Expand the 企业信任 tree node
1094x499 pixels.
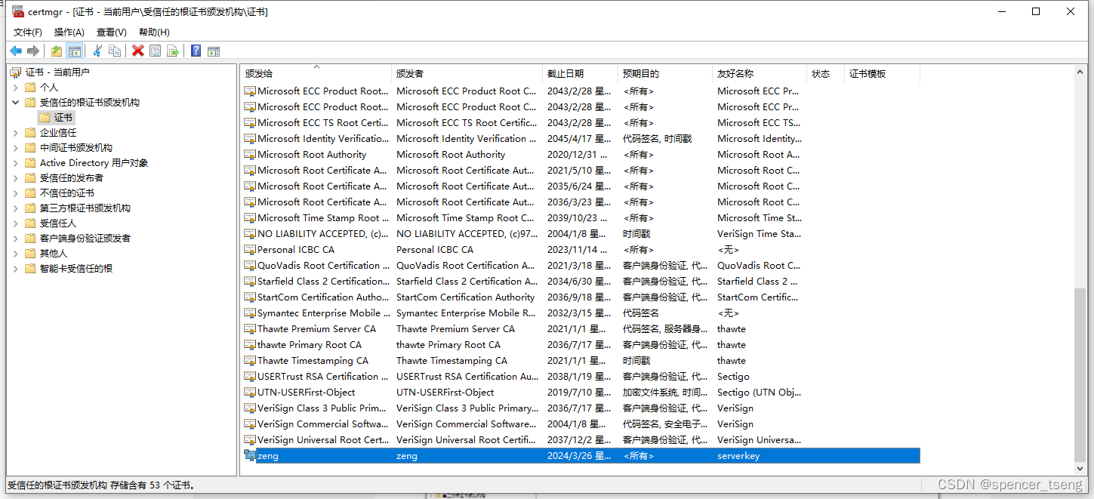click(x=15, y=133)
